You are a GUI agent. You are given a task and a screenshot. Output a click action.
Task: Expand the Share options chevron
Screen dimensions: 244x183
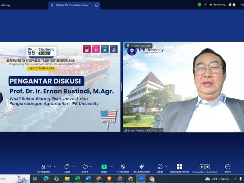pos(112,167)
